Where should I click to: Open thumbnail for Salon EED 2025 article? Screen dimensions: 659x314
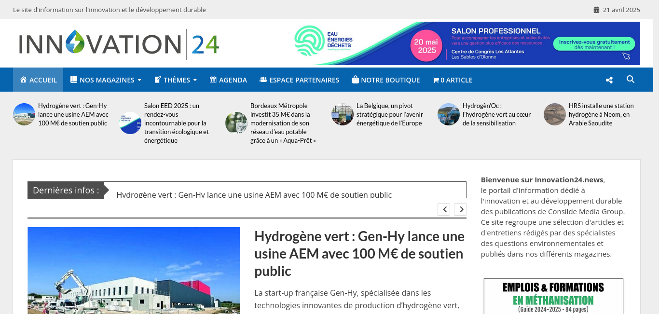coord(130,123)
